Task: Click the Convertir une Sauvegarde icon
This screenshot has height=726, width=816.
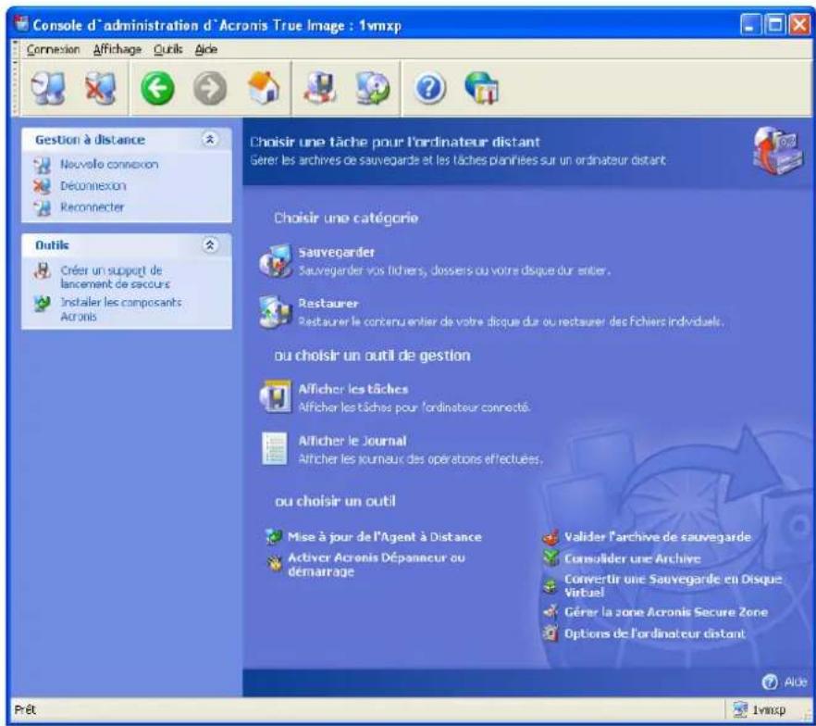Action: click(550, 586)
